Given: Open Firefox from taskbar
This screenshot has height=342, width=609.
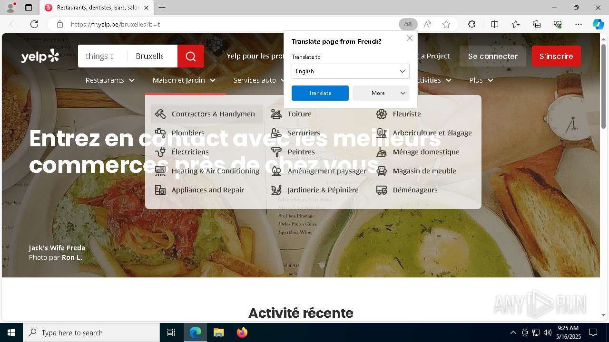Looking at the screenshot, I should pyautogui.click(x=242, y=332).
